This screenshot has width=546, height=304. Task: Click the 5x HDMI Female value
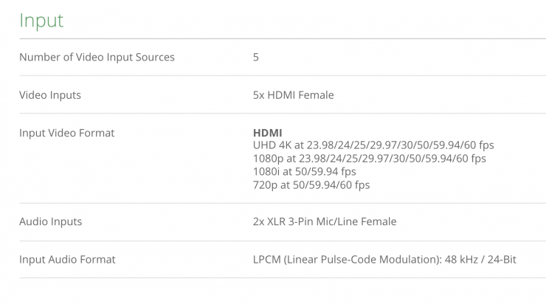pos(293,95)
